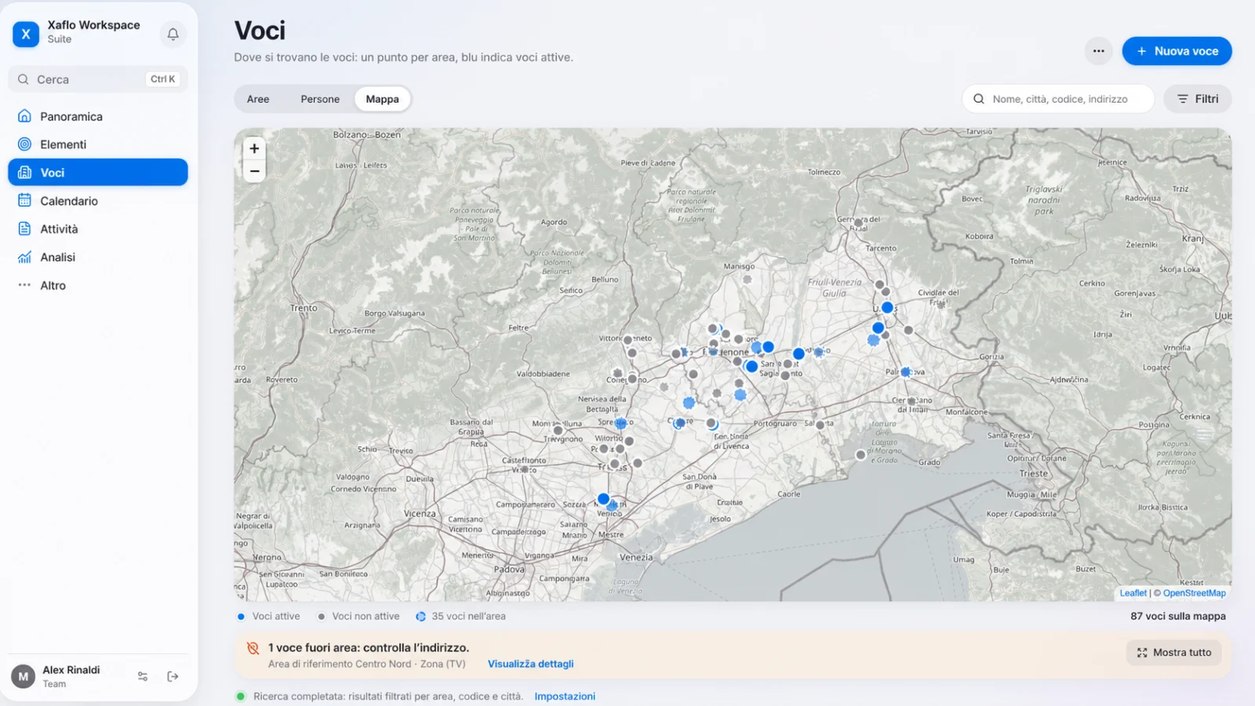Open Visualizza dettagli link
This screenshot has height=706, width=1255.
531,664
